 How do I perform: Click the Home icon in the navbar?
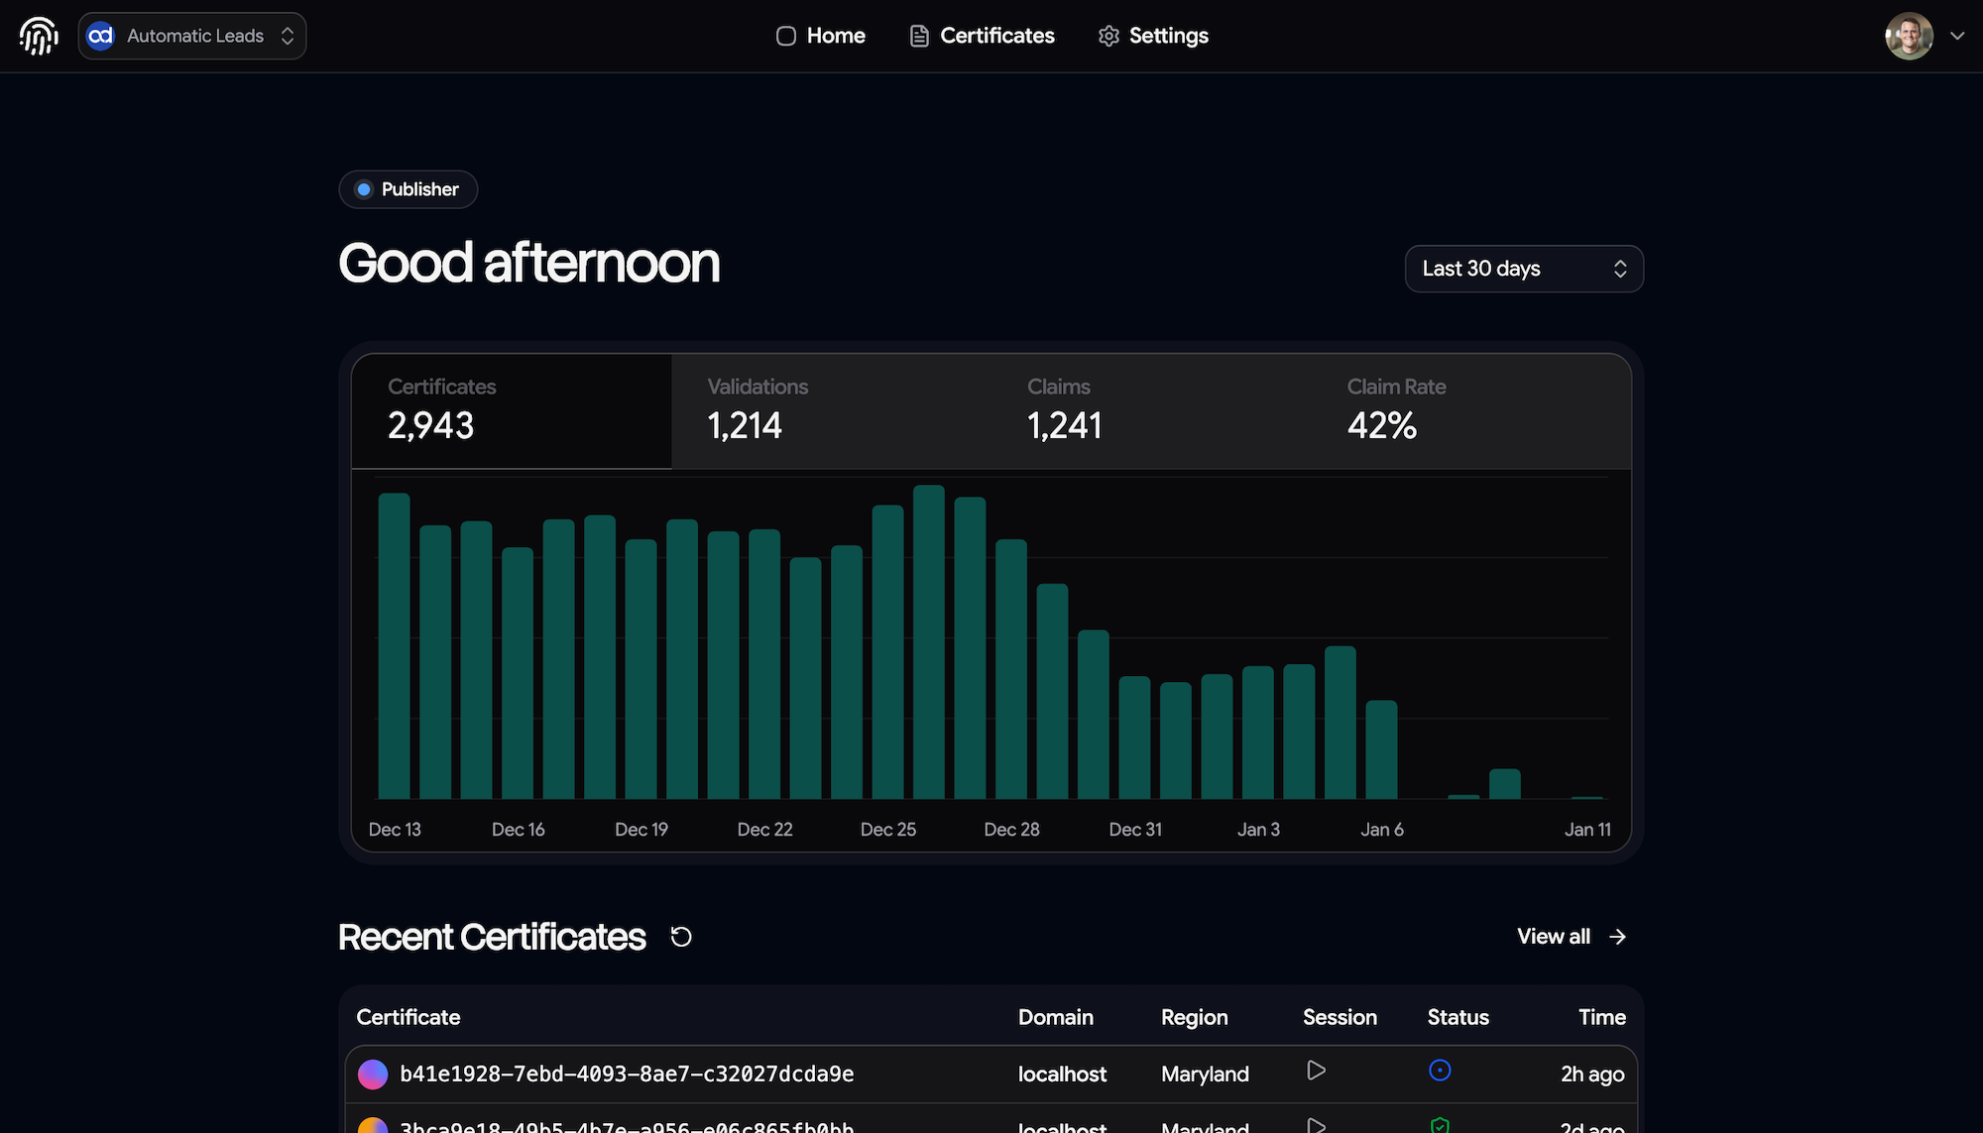click(x=785, y=36)
